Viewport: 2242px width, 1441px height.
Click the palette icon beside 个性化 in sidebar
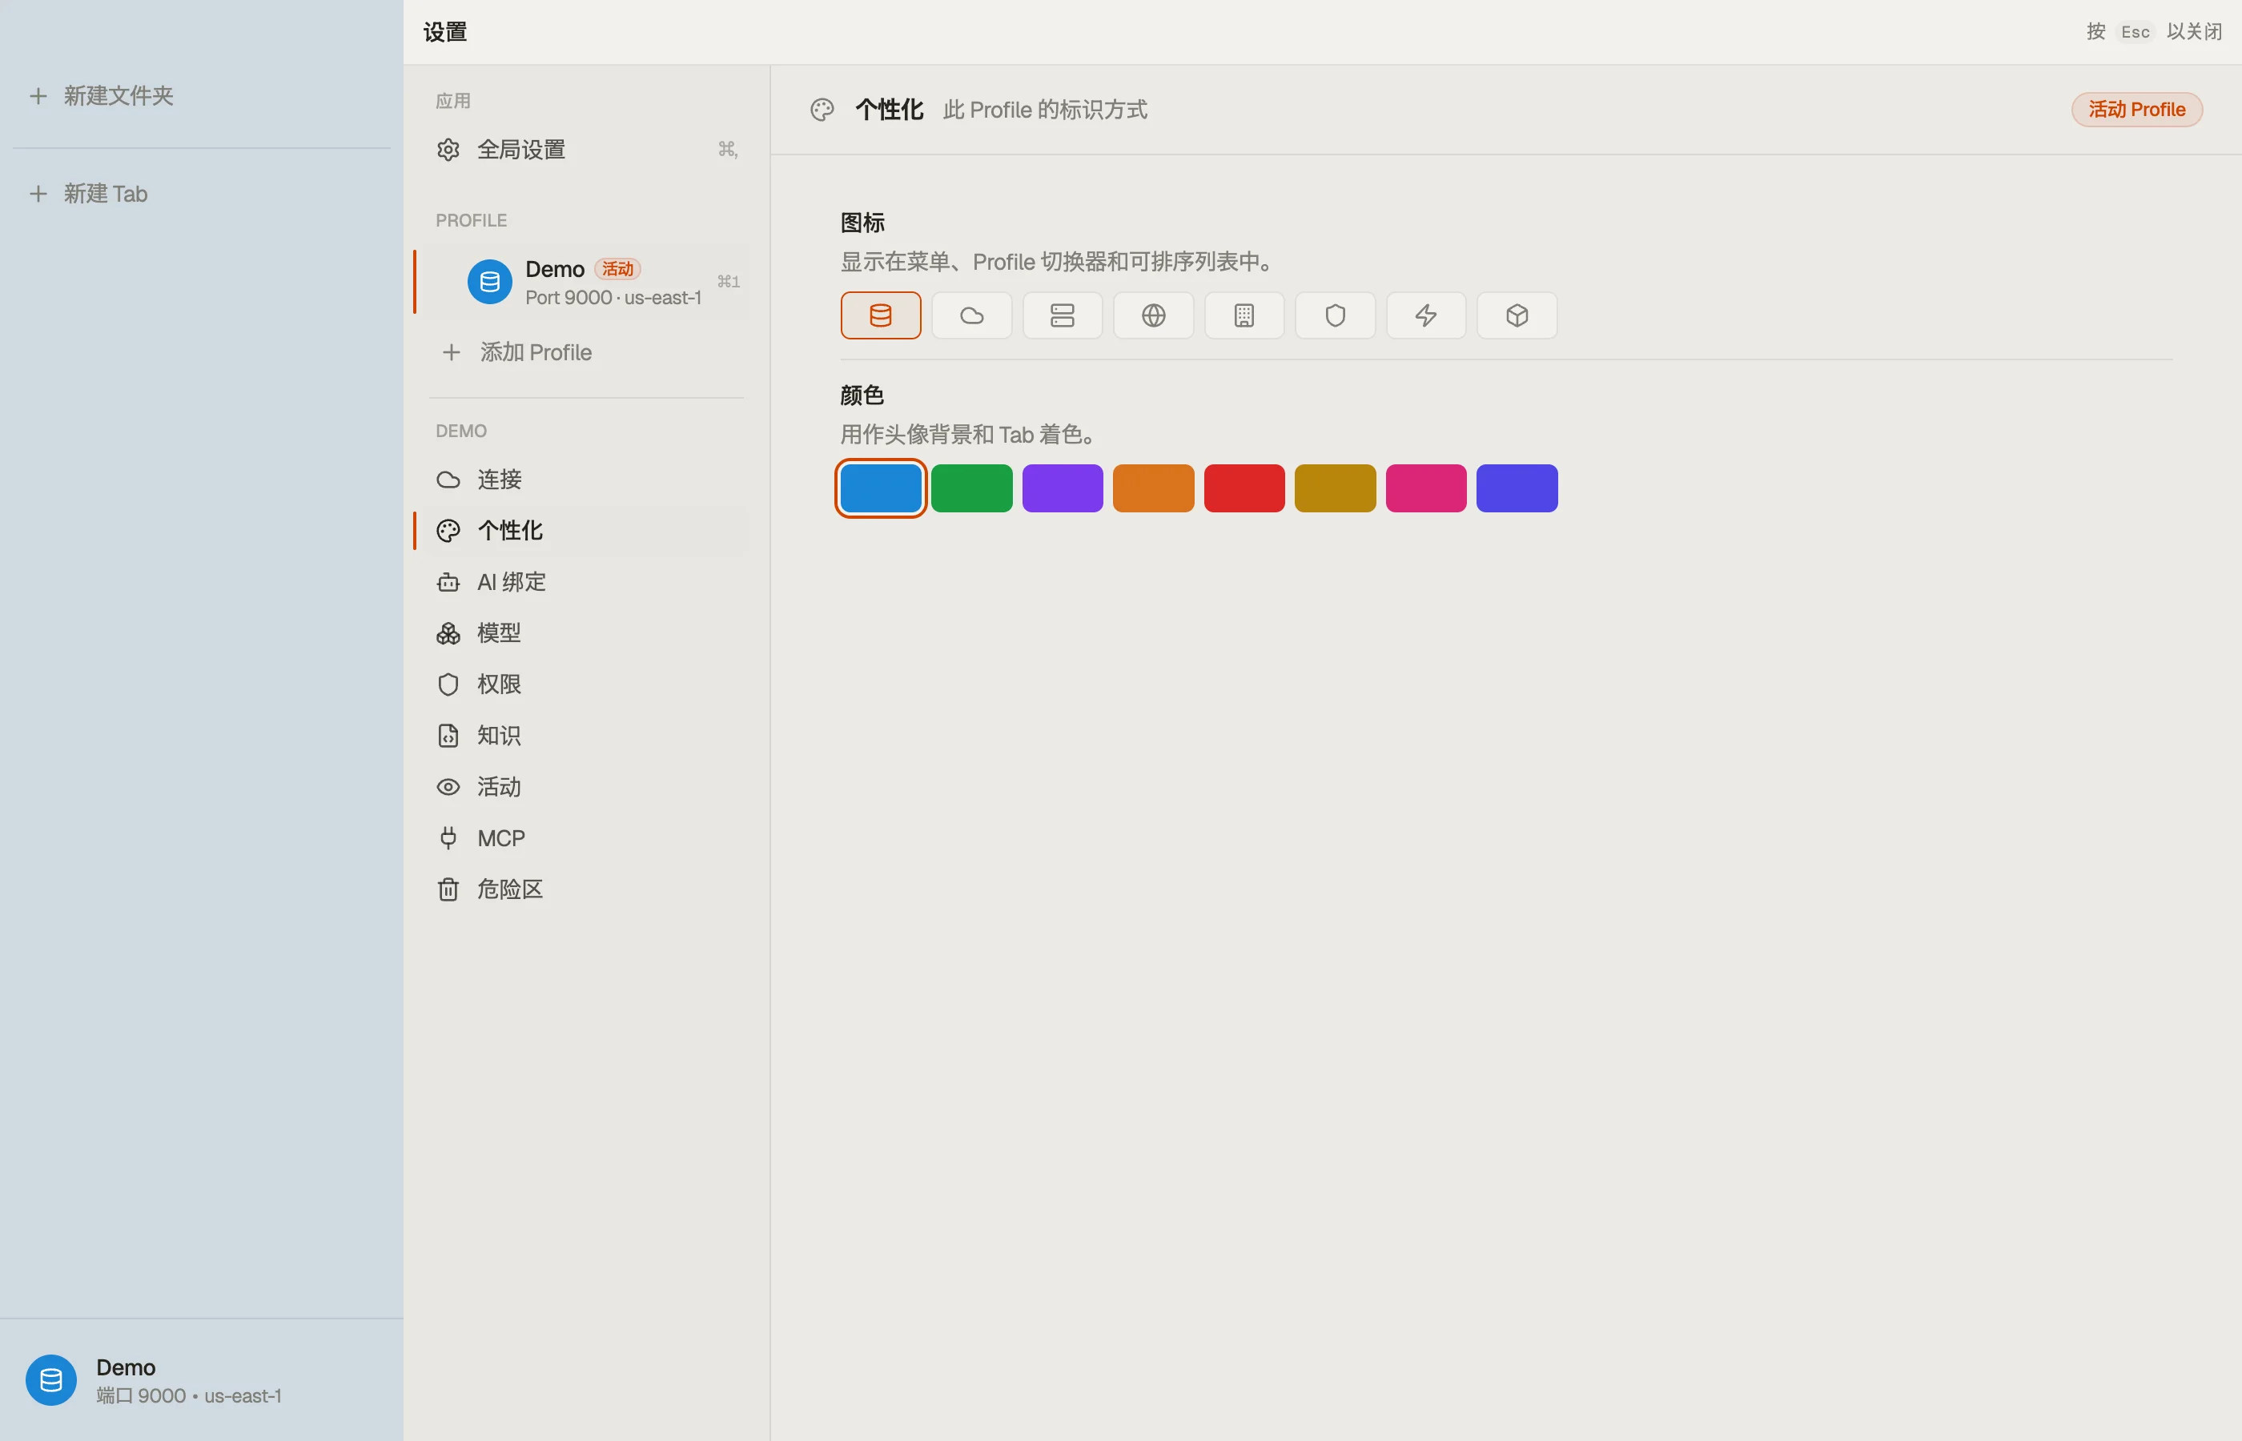click(x=448, y=532)
